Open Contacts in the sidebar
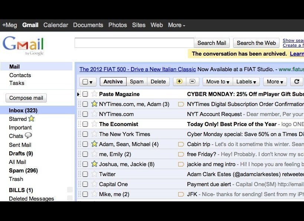The height and width of the screenshot is (221, 304). [x=20, y=75]
